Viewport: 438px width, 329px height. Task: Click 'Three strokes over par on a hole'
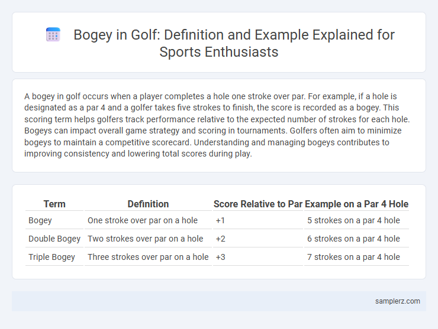point(148,257)
